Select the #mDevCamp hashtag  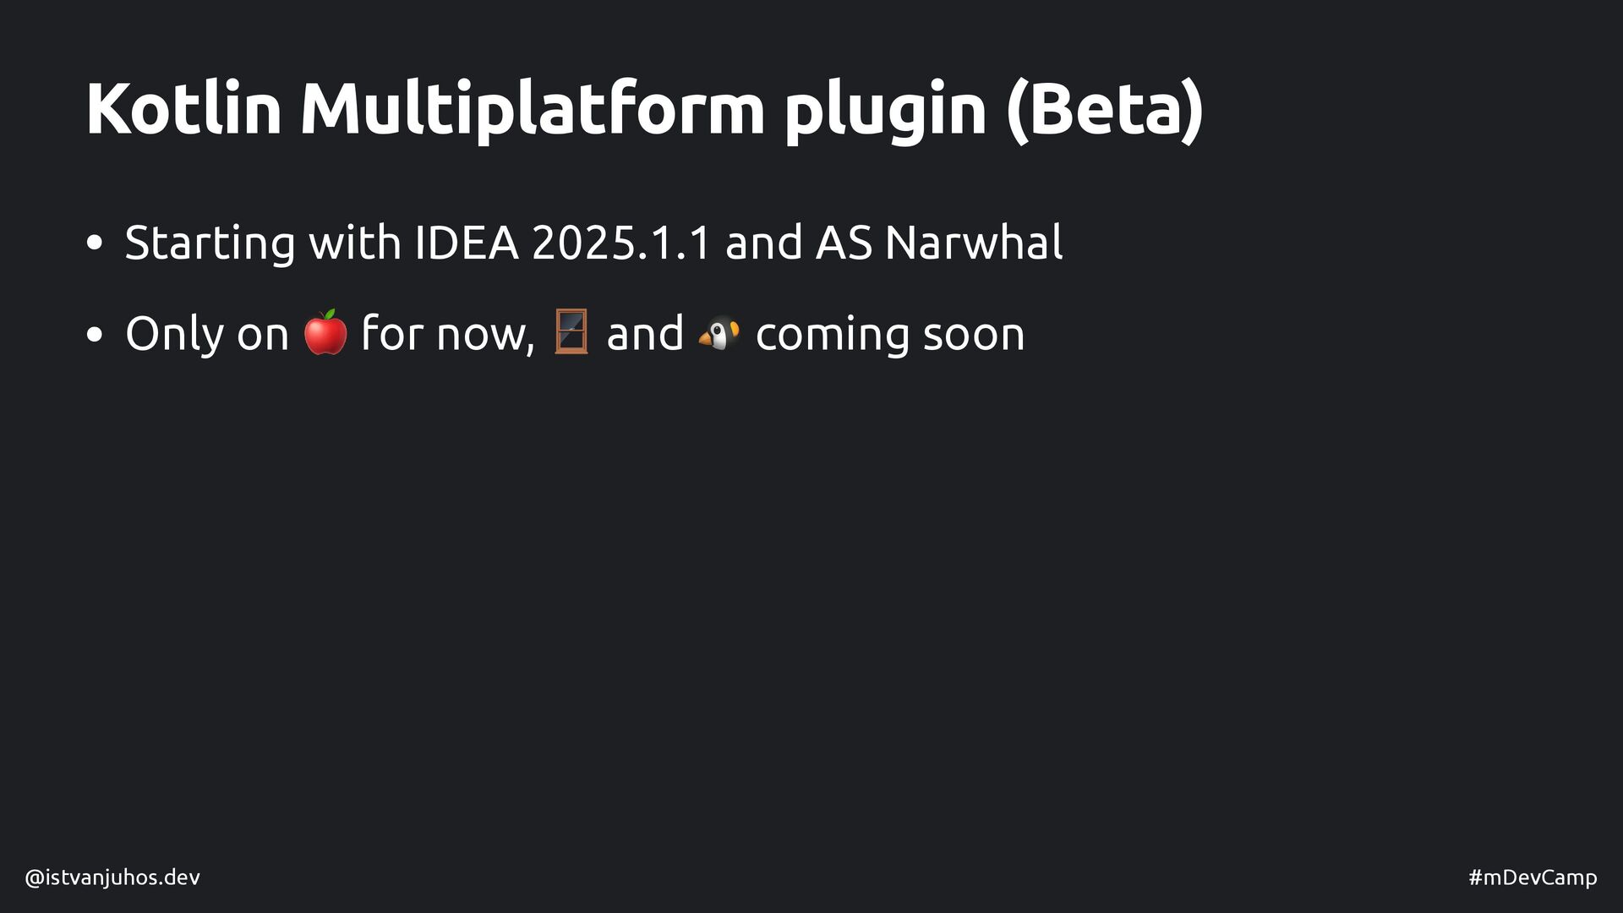(1533, 877)
